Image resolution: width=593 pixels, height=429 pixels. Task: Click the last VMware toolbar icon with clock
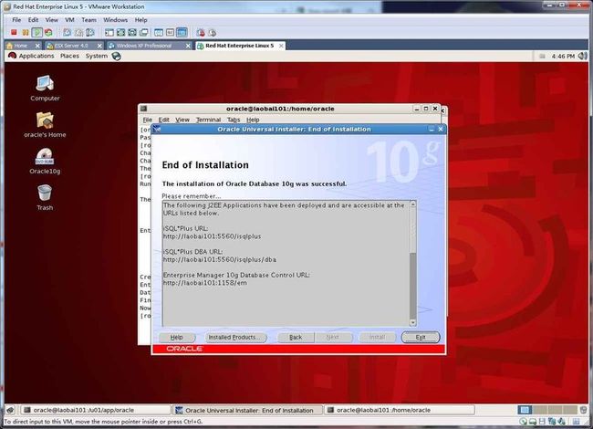pos(213,33)
